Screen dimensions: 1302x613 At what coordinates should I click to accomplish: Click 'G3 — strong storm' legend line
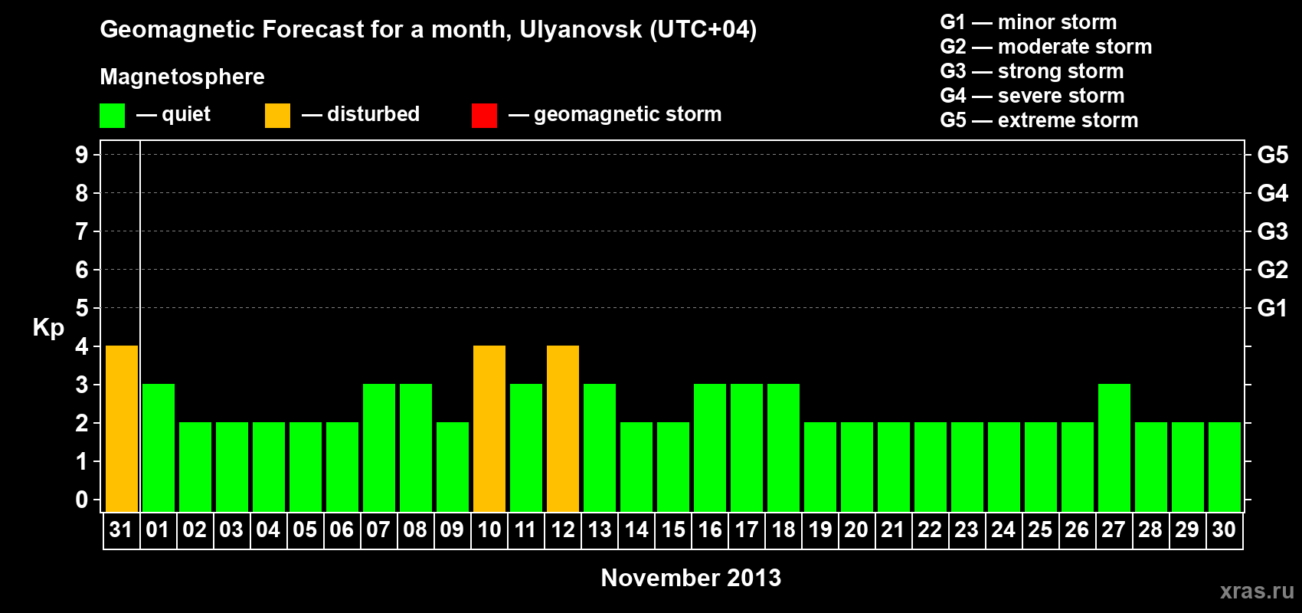click(x=1032, y=71)
